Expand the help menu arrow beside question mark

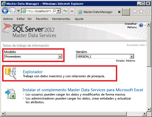[145, 25]
